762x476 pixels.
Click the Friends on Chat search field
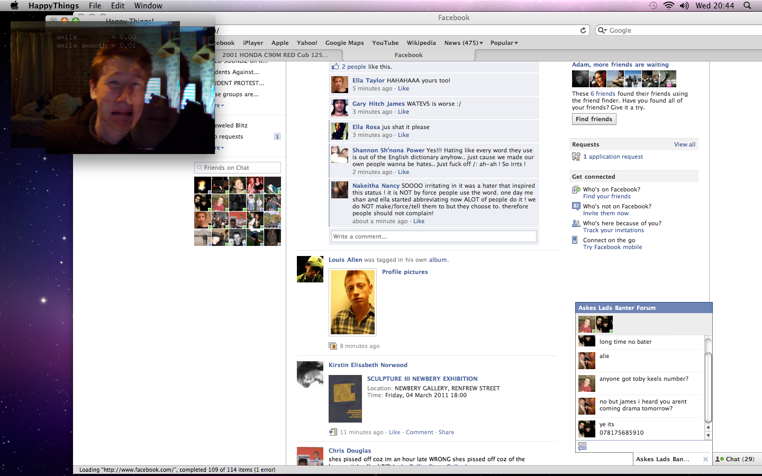click(238, 168)
